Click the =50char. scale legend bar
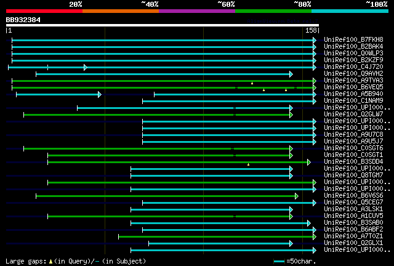 point(279,262)
